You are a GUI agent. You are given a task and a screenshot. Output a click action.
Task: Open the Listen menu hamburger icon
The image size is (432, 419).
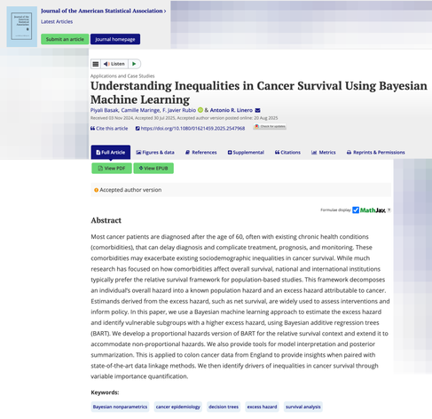(96, 64)
